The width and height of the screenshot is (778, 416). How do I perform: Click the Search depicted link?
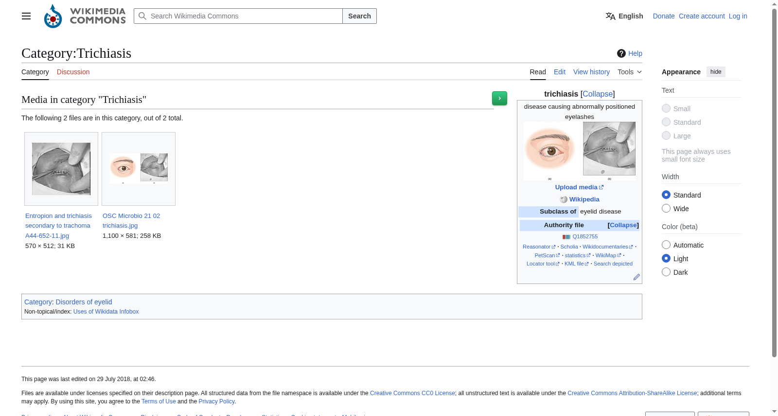613,264
